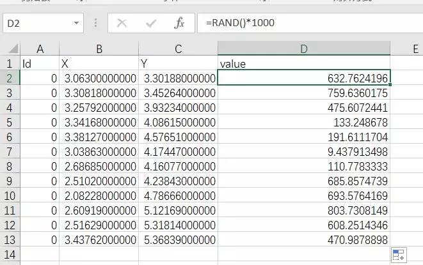Image resolution: width=423 pixels, height=265 pixels.
Task: Confirm formula entry with checkmark icon
Action: click(151, 24)
